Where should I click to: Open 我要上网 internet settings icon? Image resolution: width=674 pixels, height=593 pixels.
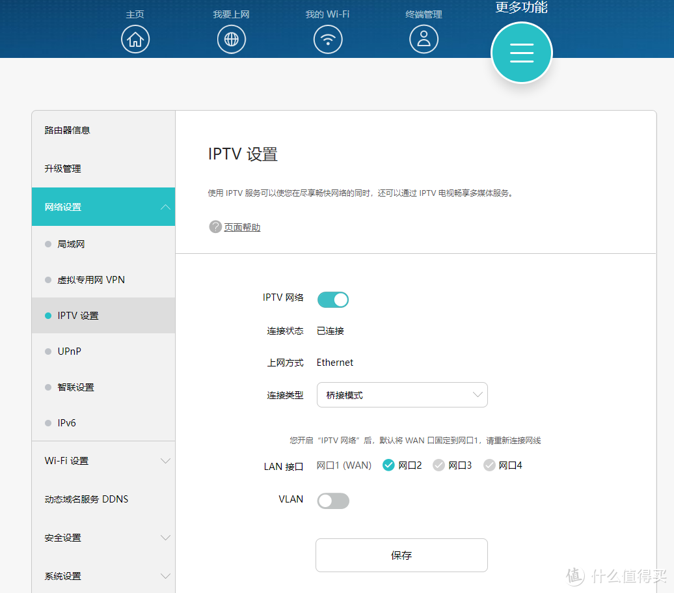point(232,39)
